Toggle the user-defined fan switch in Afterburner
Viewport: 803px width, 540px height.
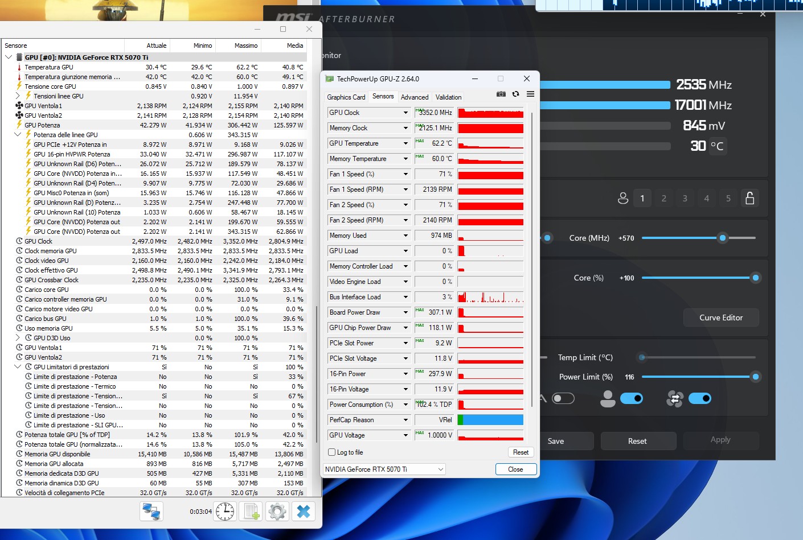[x=632, y=398]
